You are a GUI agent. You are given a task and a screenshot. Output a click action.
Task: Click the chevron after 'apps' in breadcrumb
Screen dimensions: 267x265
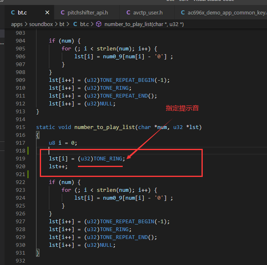point(26,24)
